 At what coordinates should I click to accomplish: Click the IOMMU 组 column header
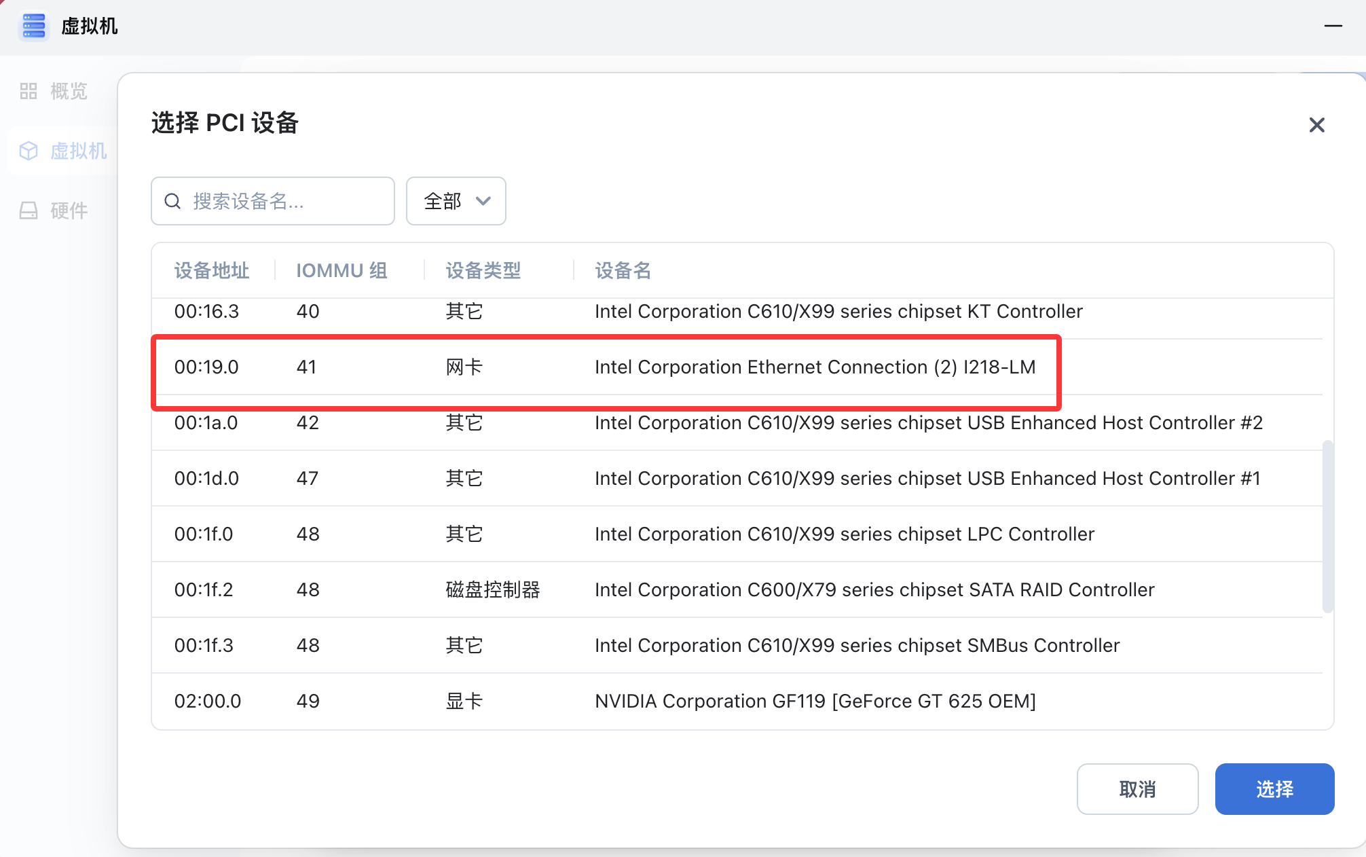(x=341, y=270)
